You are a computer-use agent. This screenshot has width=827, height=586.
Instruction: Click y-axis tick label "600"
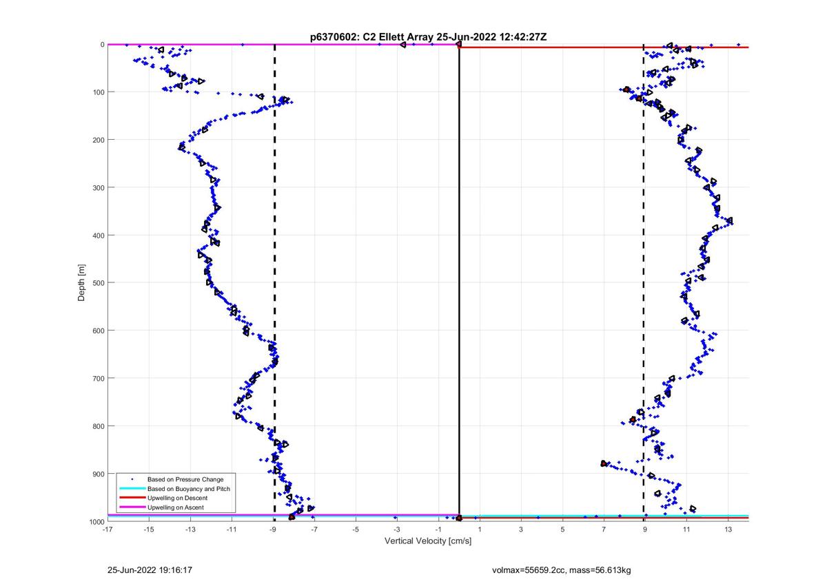pyautogui.click(x=98, y=331)
